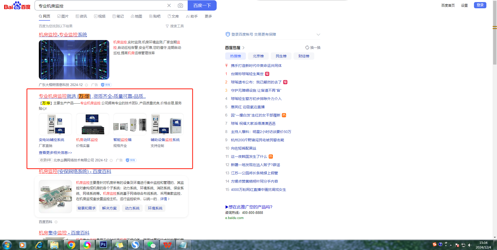Image resolution: width=497 pixels, height=250 pixels.
Task: Click the 百度一下 search button
Action: pyautogui.click(x=202, y=5)
